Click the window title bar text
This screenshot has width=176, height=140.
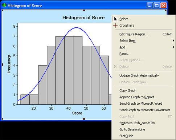point(25,5)
